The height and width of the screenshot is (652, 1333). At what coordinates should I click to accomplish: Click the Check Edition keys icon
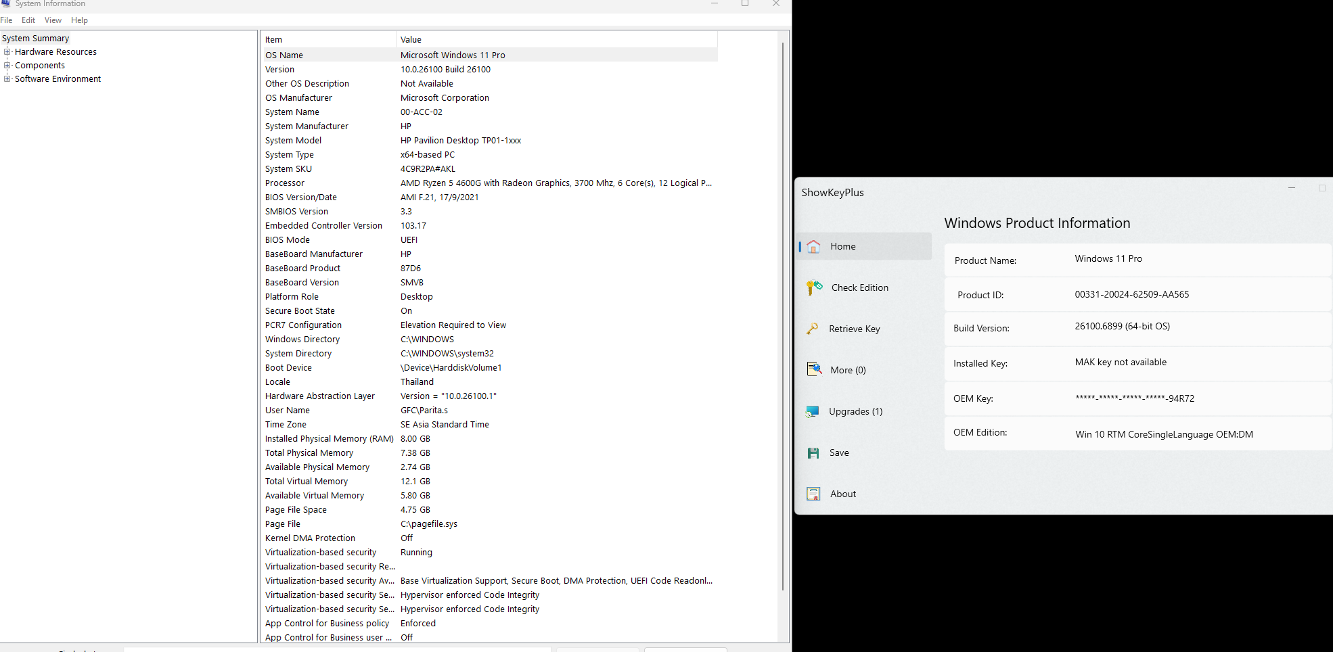(814, 288)
